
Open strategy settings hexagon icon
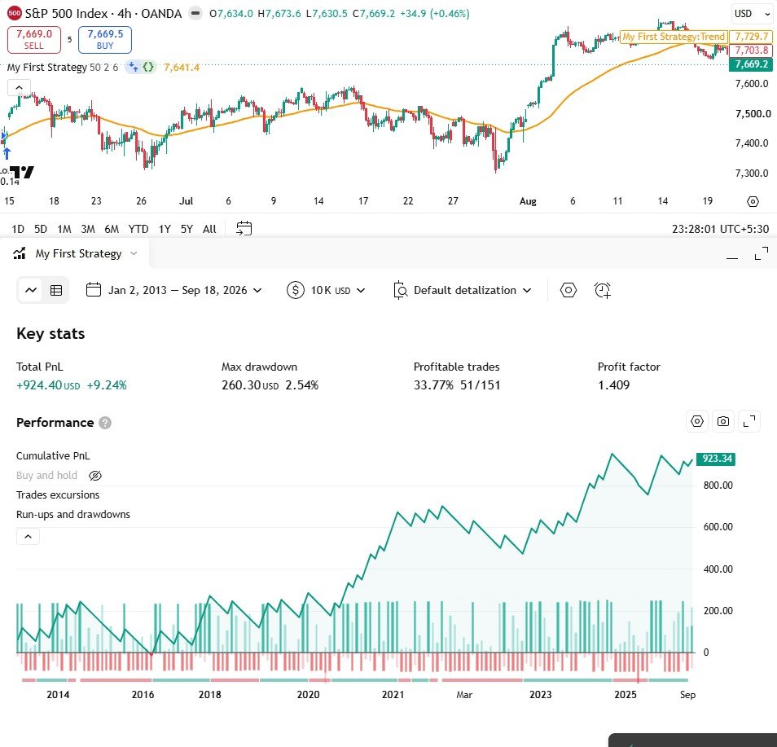568,290
